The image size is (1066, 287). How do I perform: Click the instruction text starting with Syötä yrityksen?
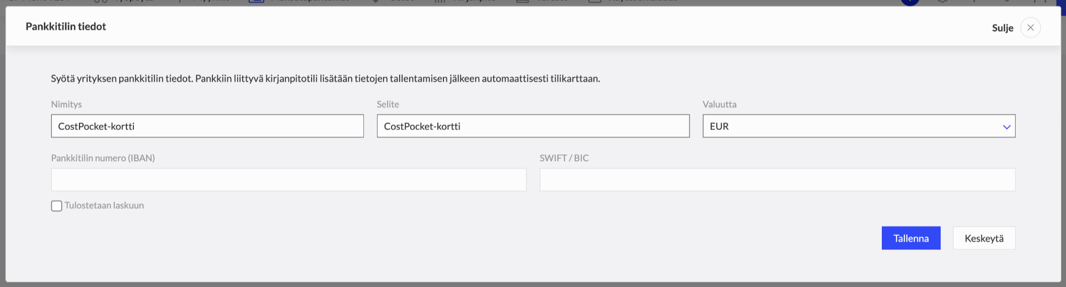click(x=325, y=78)
